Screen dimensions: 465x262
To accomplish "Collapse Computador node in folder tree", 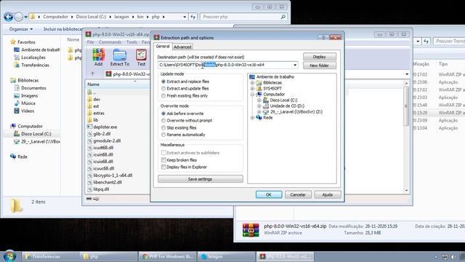I will (x=253, y=95).
